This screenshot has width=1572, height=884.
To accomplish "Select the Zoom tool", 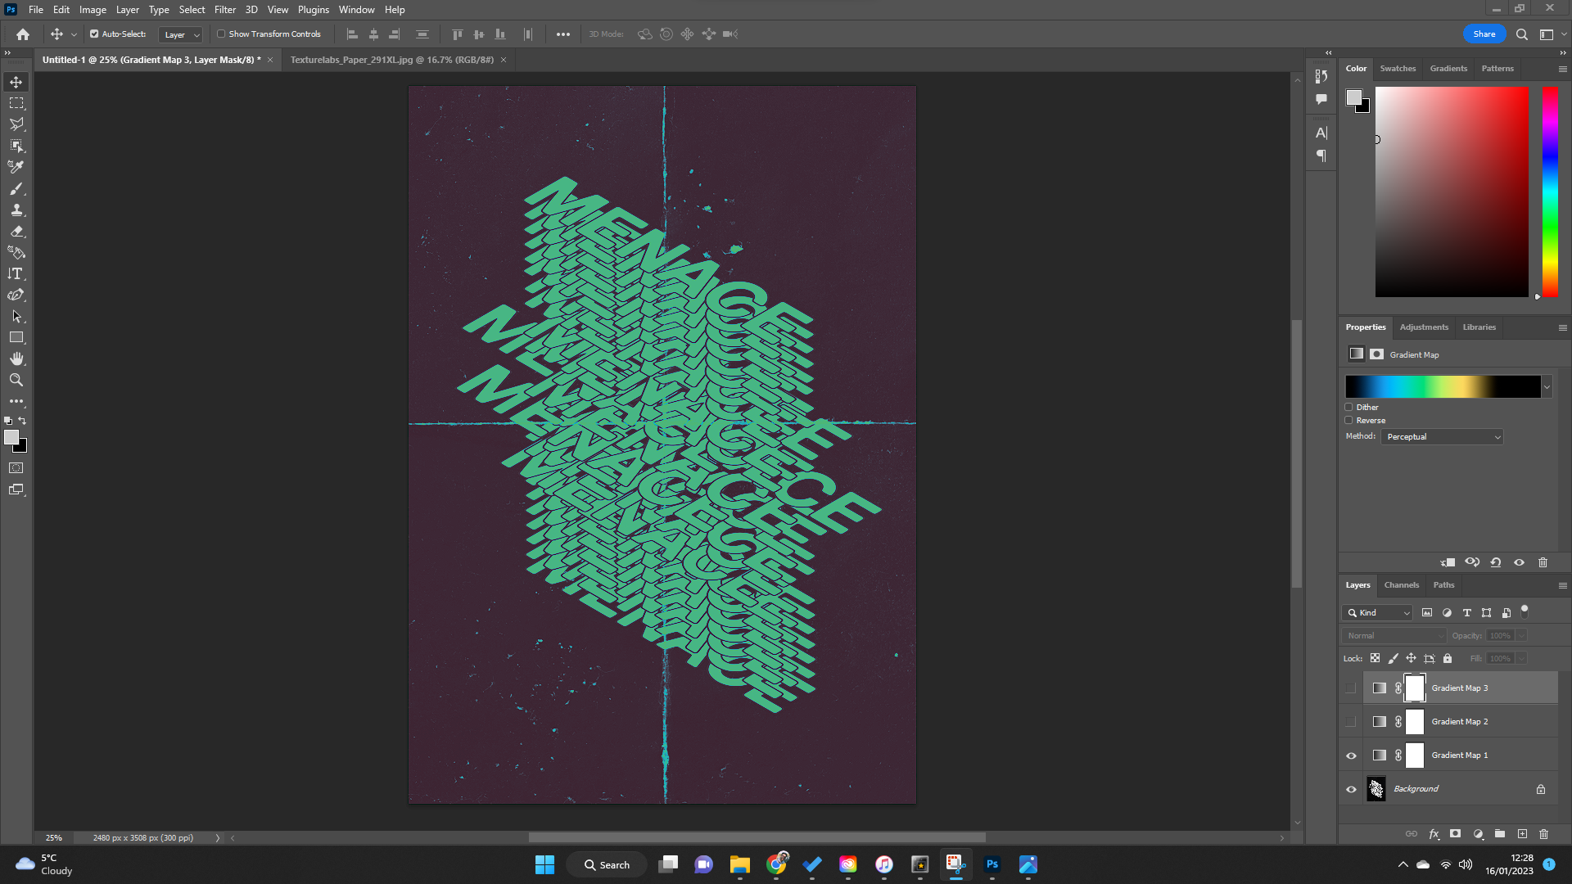I will coord(16,380).
